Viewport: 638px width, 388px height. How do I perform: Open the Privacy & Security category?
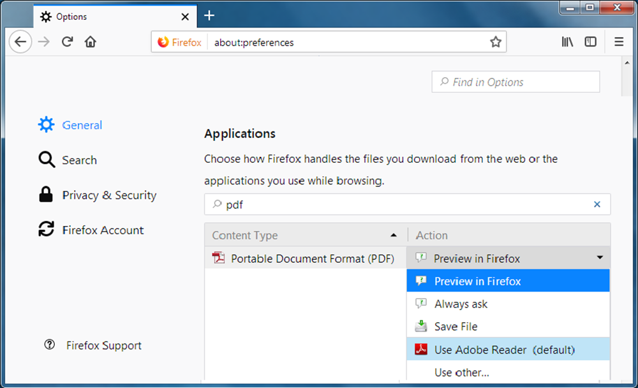[108, 195]
